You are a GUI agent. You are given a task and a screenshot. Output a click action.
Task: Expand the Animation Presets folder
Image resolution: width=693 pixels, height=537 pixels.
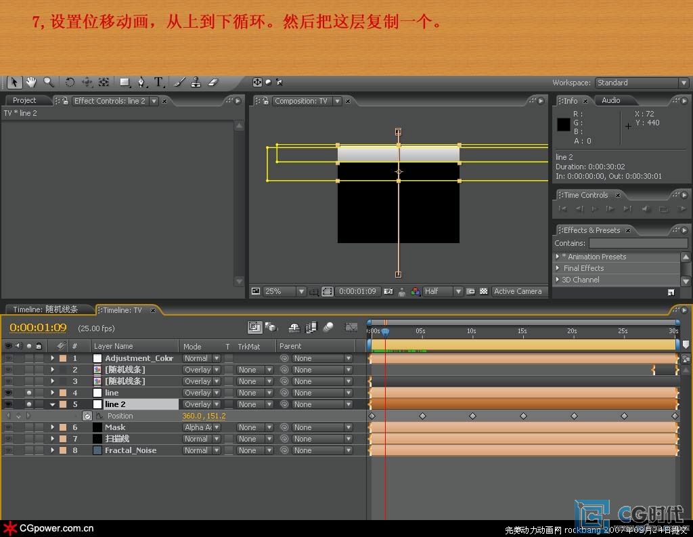click(558, 257)
